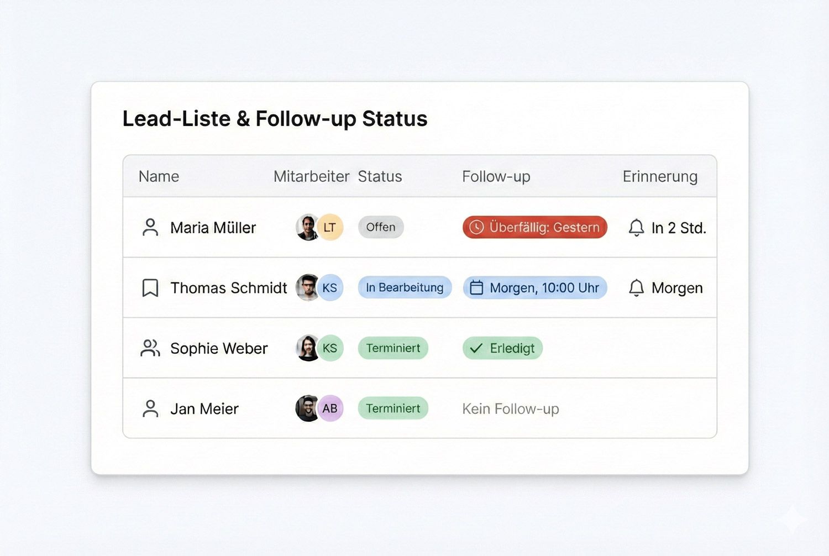Image resolution: width=829 pixels, height=556 pixels.
Task: Sort by the Name column header
Action: pyautogui.click(x=159, y=176)
